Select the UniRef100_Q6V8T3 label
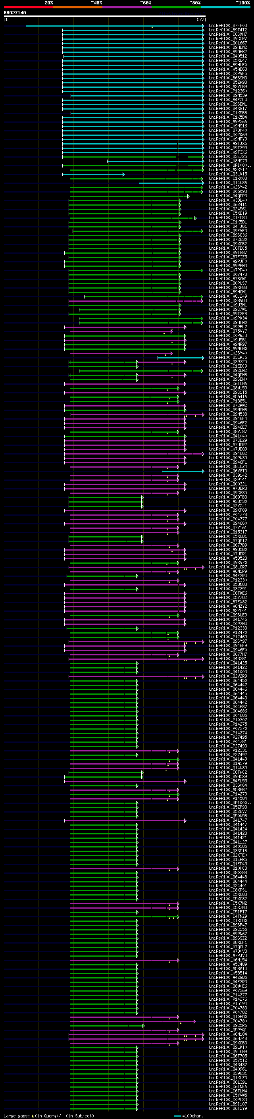254x1119 pixels. coord(227,471)
